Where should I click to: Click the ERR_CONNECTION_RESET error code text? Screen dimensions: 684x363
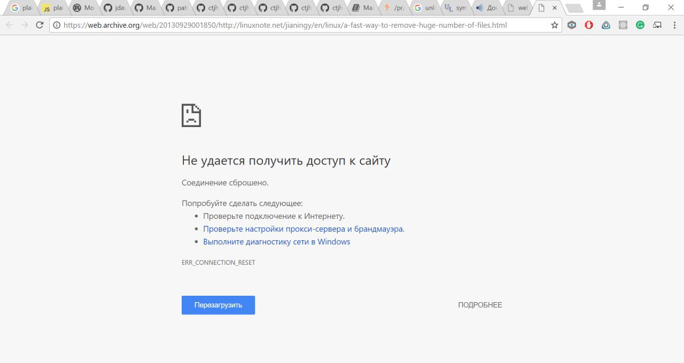click(x=219, y=263)
